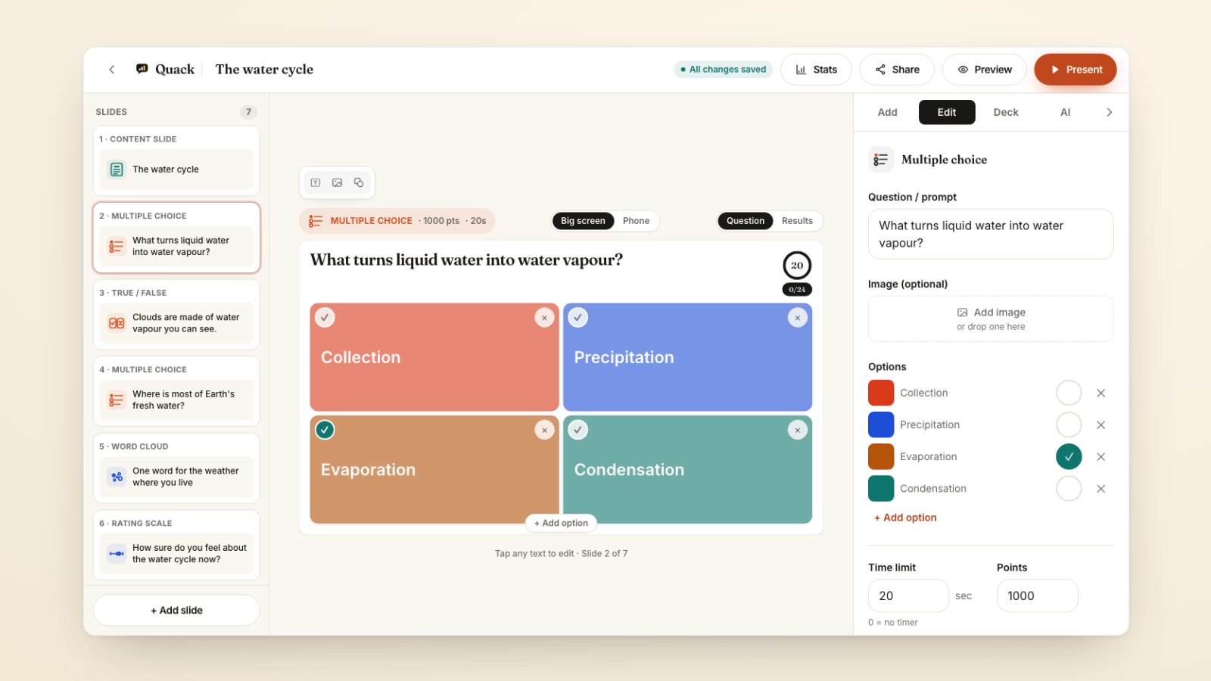The height and width of the screenshot is (681, 1211).
Task: Remove the Precipitation answer tile on canvas
Action: (798, 318)
